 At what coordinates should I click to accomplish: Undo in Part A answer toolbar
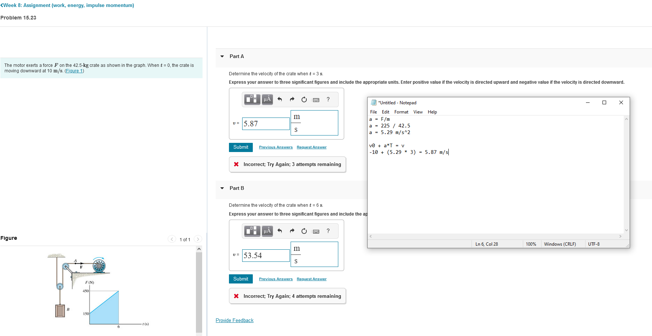coord(280,99)
